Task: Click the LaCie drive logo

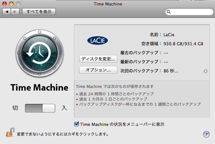Action: (98, 40)
